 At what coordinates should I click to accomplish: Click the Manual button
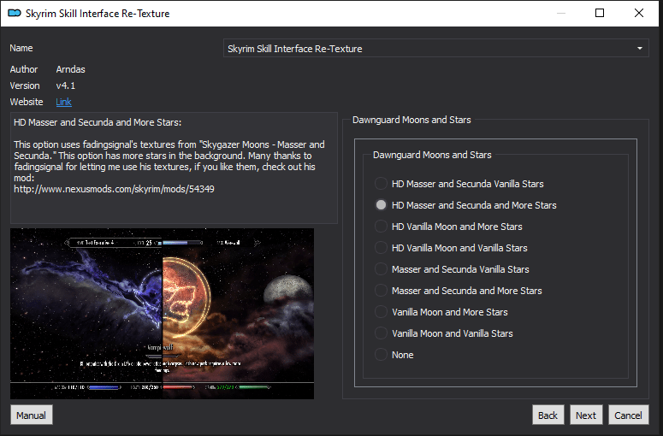pos(32,415)
